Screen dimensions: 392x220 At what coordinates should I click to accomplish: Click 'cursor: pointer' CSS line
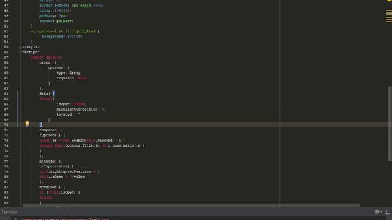[x=56, y=21]
